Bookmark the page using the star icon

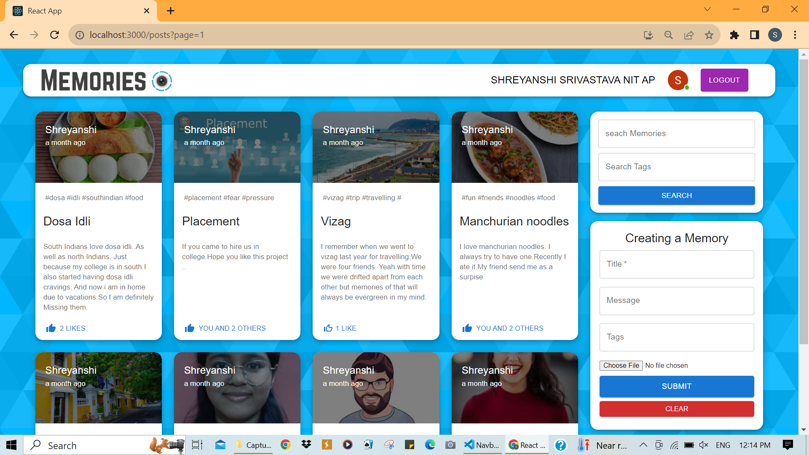(710, 35)
